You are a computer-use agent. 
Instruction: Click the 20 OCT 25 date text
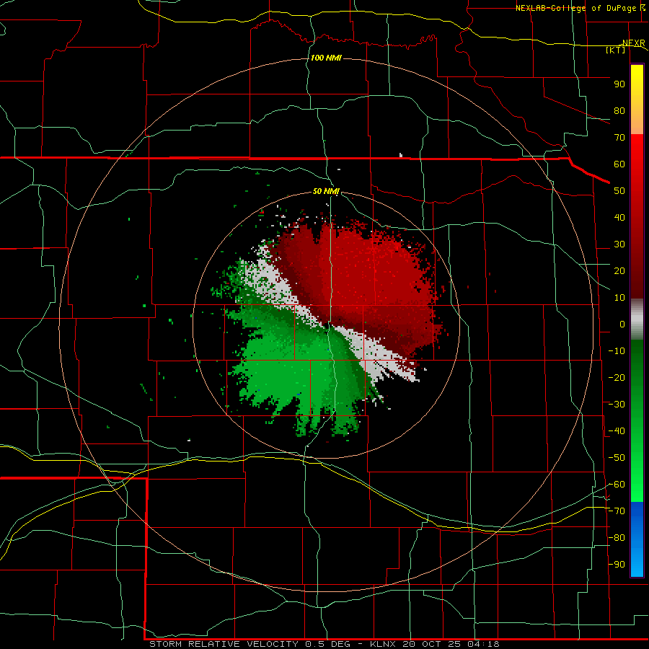coord(432,644)
